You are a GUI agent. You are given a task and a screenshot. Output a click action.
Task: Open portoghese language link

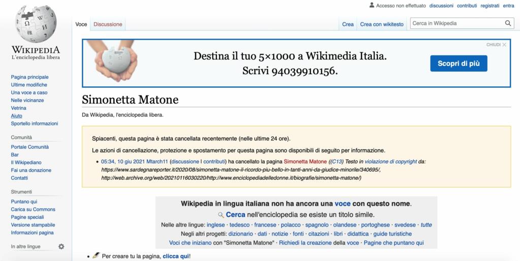375,225
